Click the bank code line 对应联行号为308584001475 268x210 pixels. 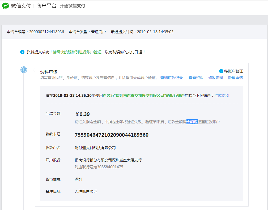pos(99,167)
